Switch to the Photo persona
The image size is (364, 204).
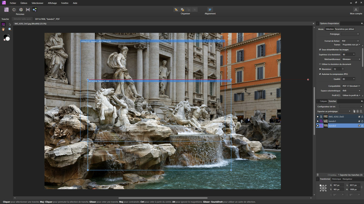(6, 10)
